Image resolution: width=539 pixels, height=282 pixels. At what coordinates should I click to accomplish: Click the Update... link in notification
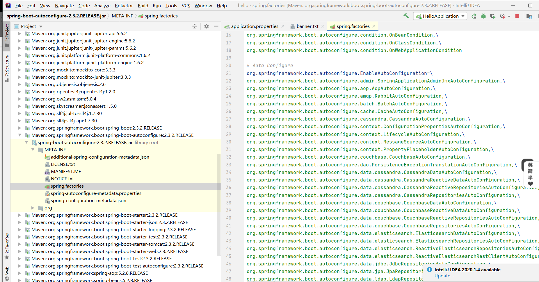444,276
